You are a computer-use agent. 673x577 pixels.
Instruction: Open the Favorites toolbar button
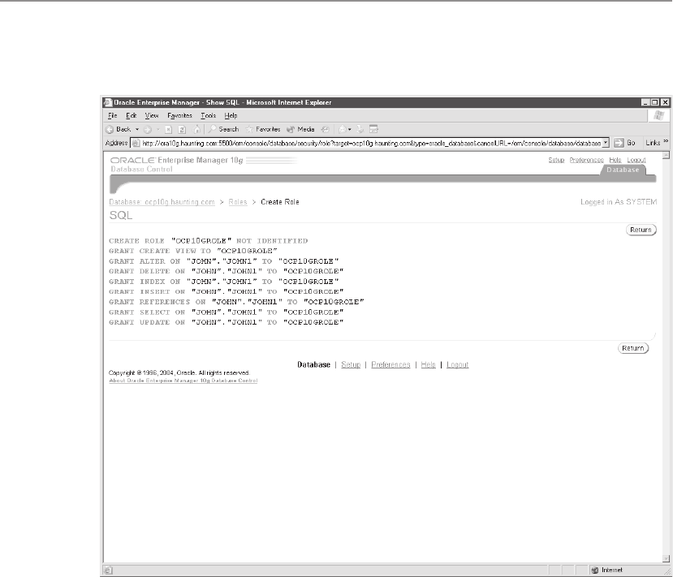click(263, 129)
